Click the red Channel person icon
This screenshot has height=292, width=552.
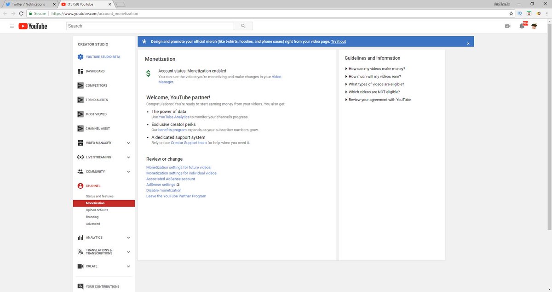point(80,186)
